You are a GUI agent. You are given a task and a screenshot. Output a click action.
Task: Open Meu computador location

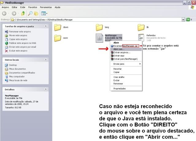[17, 77]
